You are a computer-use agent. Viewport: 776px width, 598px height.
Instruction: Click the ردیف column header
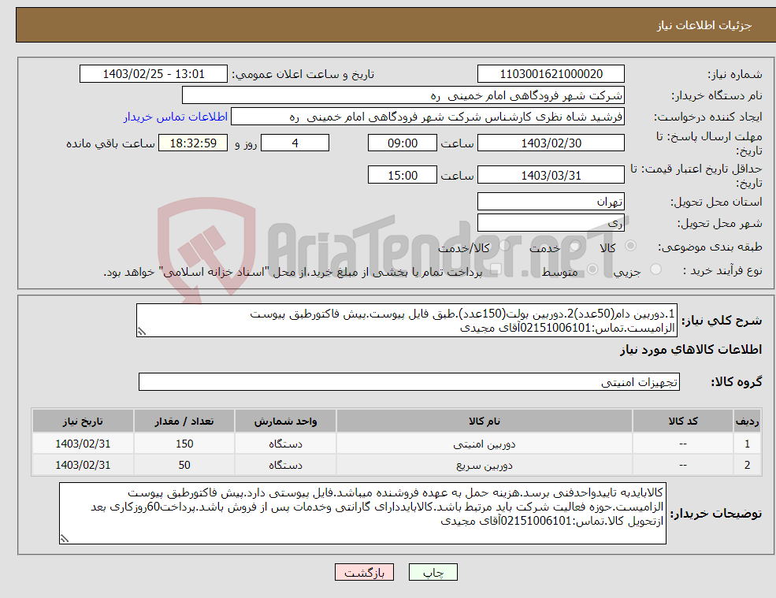coord(748,422)
